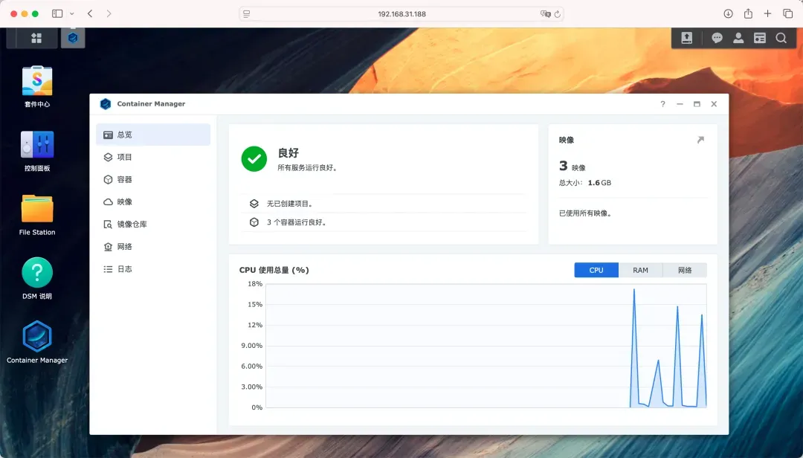Open 网络 in the sidebar
Image resolution: width=803 pixels, height=458 pixels.
(x=153, y=246)
